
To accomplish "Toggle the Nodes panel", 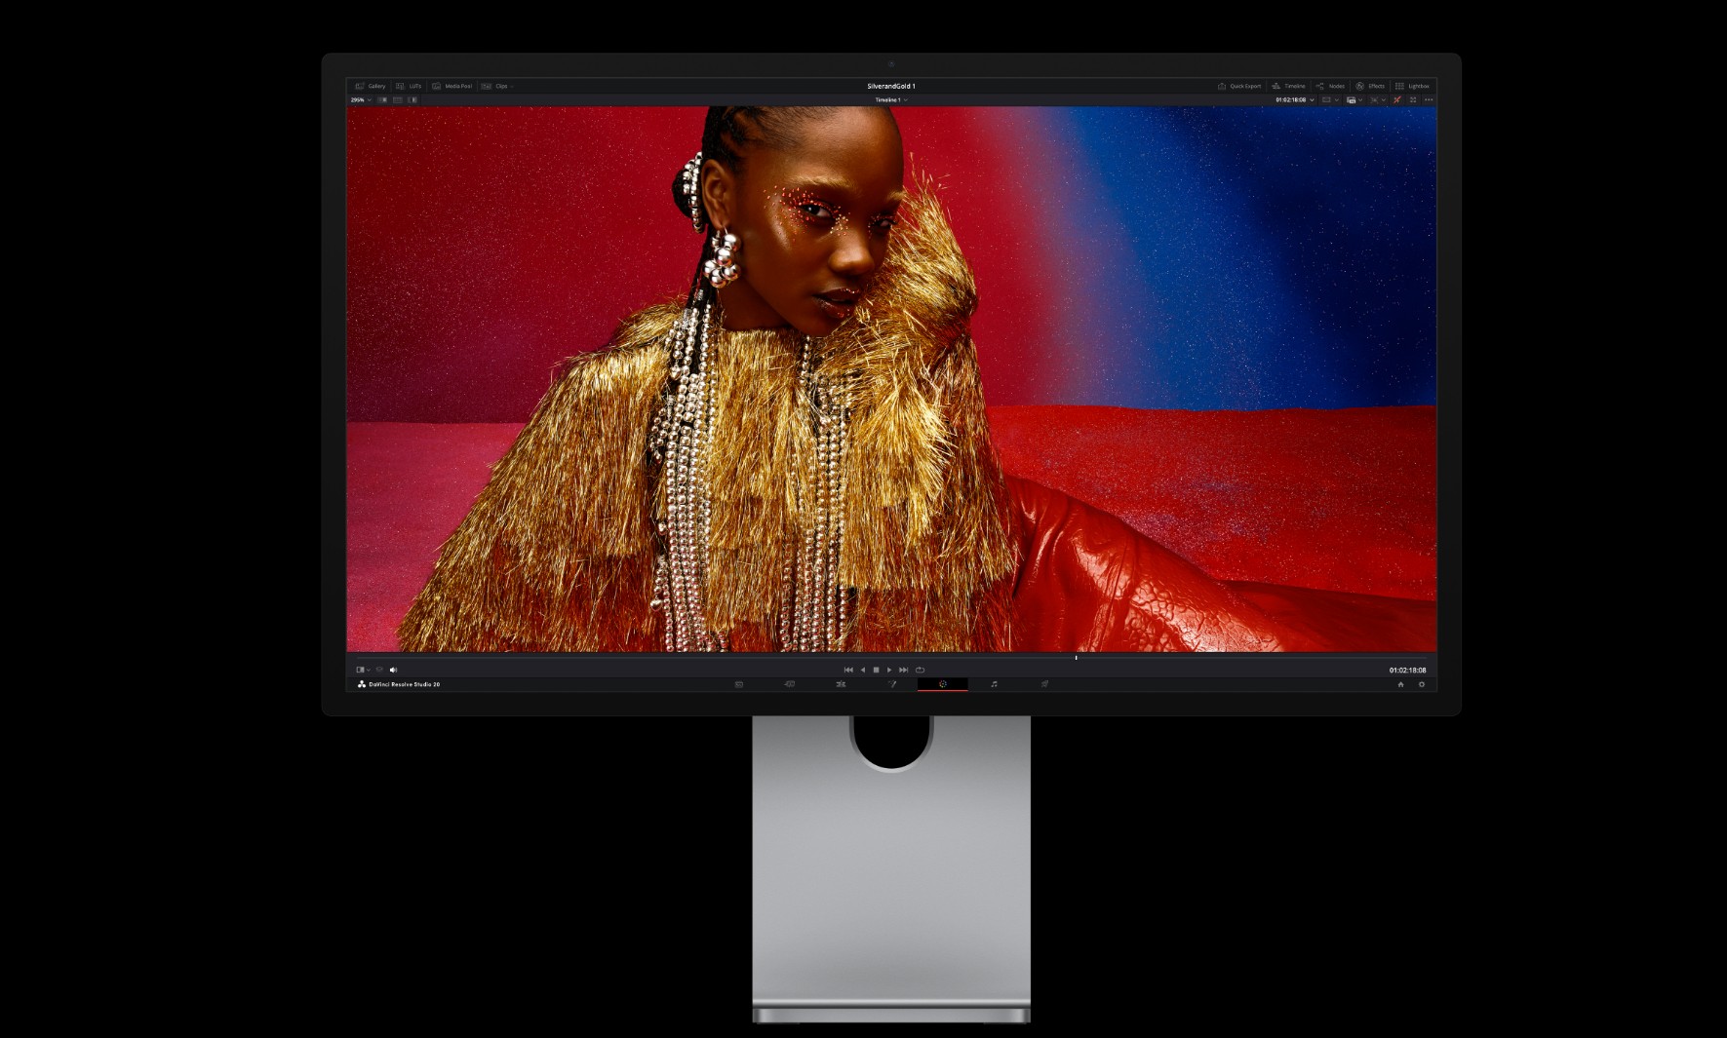I will (1330, 86).
